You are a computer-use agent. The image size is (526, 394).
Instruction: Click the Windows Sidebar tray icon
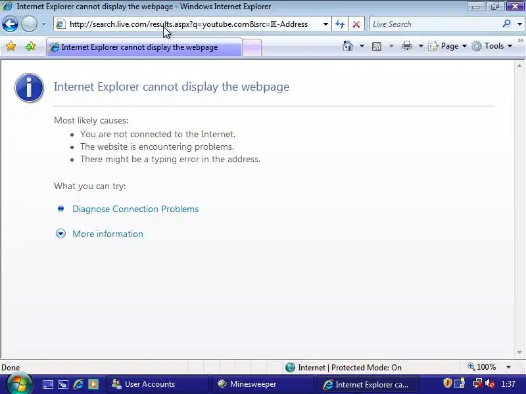[x=460, y=383]
